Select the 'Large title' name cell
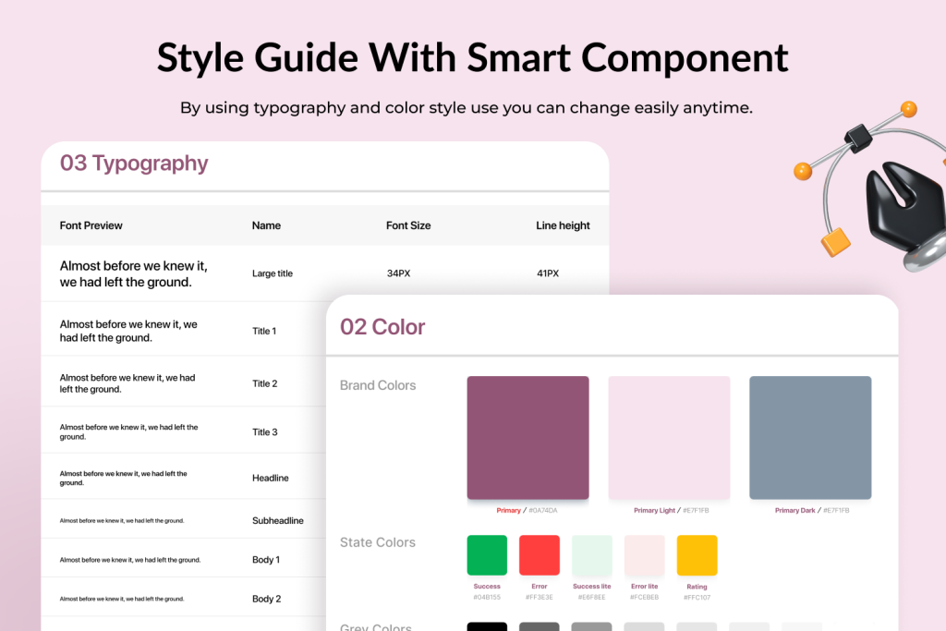946x631 pixels. [273, 273]
